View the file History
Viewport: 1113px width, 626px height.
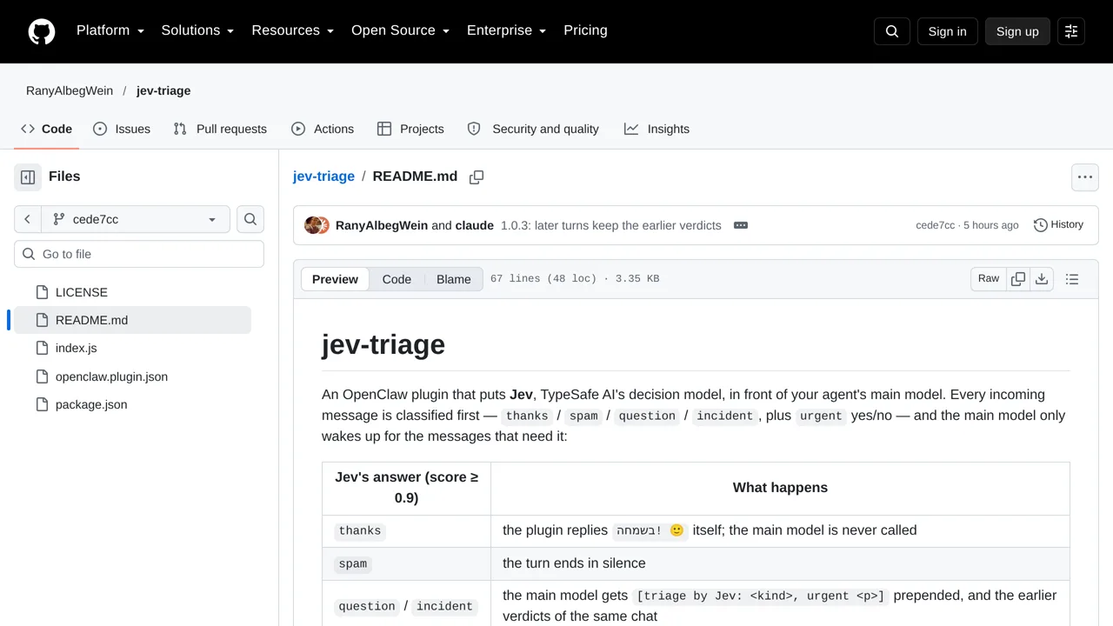point(1058,224)
